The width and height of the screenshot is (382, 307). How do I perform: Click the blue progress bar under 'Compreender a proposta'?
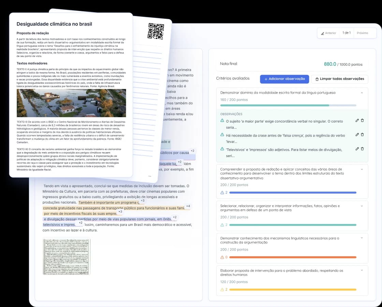pyautogui.click(x=293, y=193)
